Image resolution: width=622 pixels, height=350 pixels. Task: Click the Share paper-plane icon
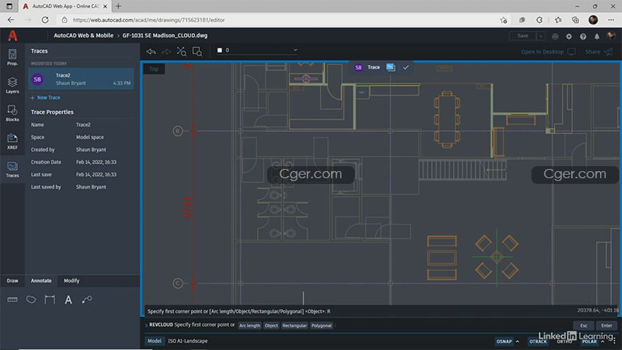tap(609, 52)
